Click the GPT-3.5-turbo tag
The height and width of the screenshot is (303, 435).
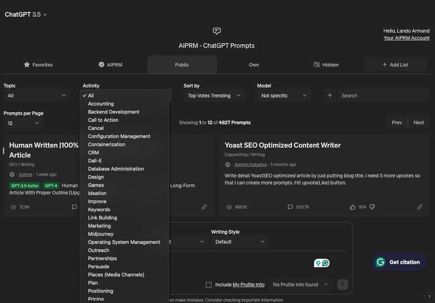tap(24, 186)
